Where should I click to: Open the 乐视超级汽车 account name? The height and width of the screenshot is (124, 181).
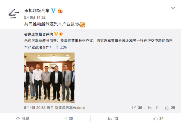coord(37,11)
